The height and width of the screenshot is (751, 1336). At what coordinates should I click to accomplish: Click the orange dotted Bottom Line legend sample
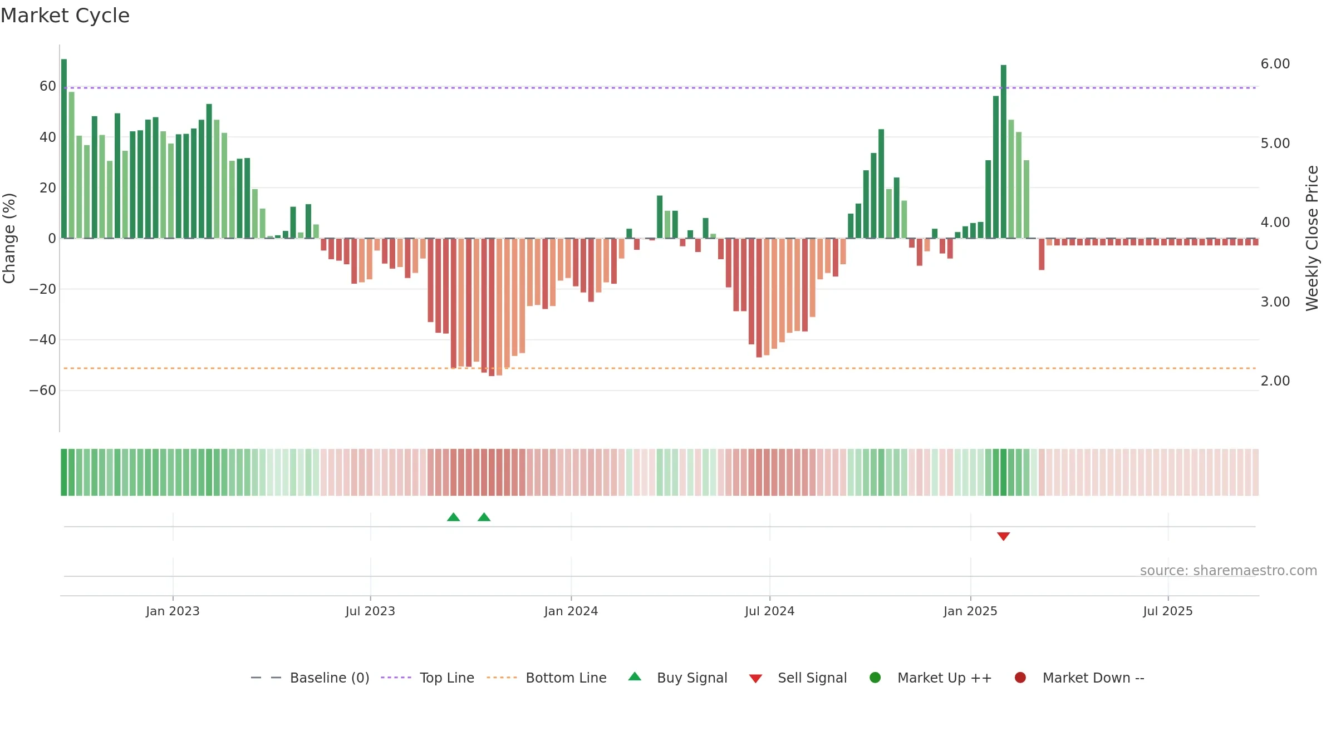point(502,678)
